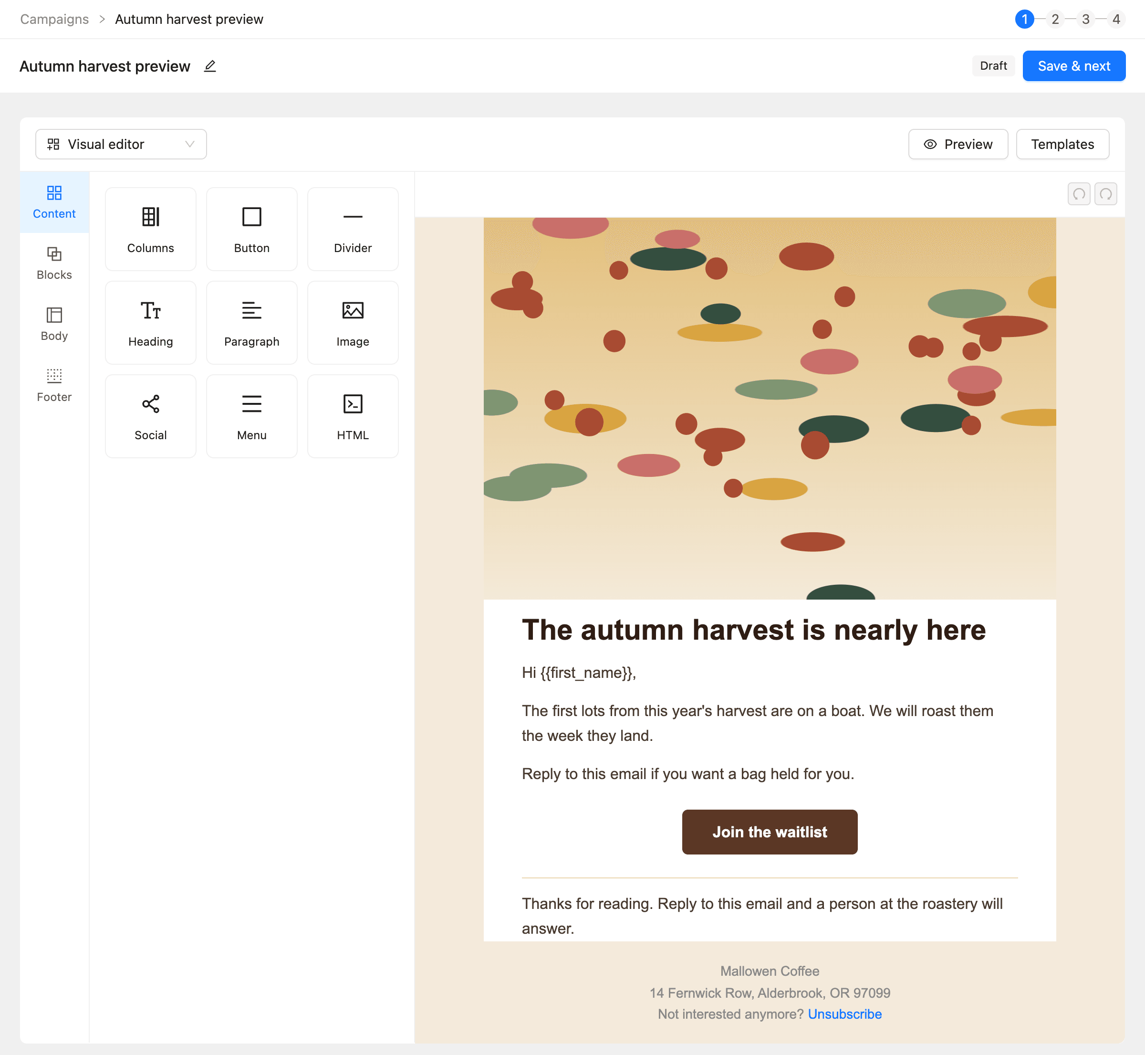
Task: Click the pencil icon to rename campaign
Action: [210, 66]
